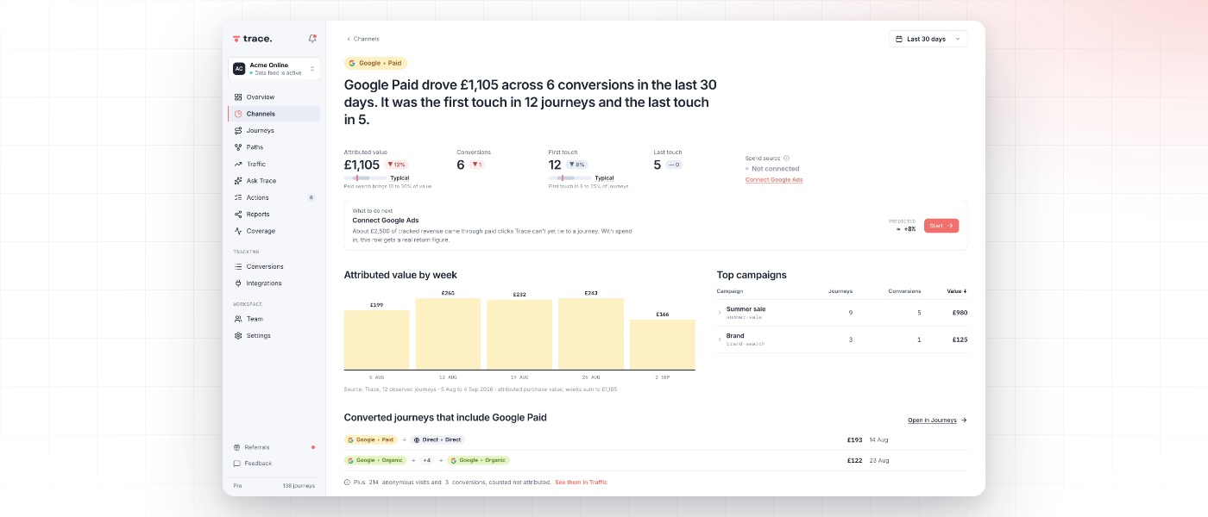Screen dimensions: 1208x517
Task: Click the Settings gear icon
Action: (x=238, y=336)
